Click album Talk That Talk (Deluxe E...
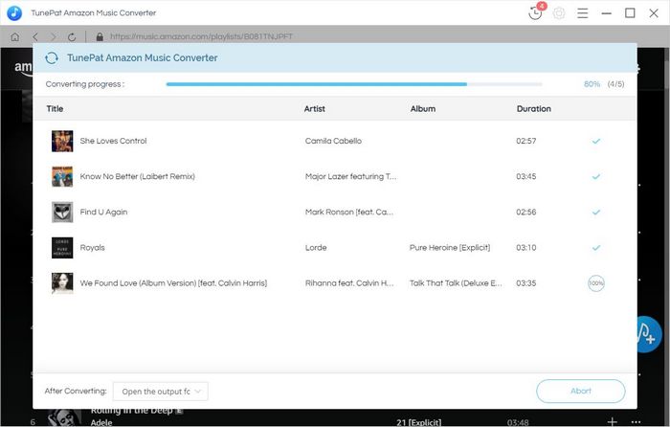Viewport: 670px width, 427px height. click(x=456, y=283)
